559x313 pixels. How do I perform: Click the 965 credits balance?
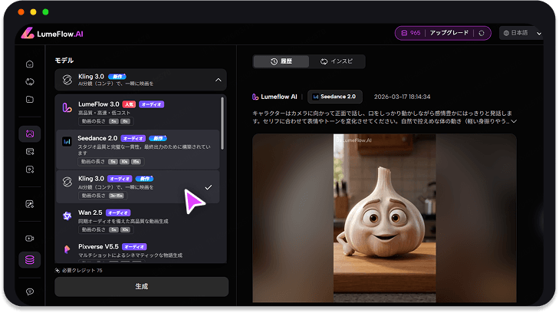tap(415, 33)
